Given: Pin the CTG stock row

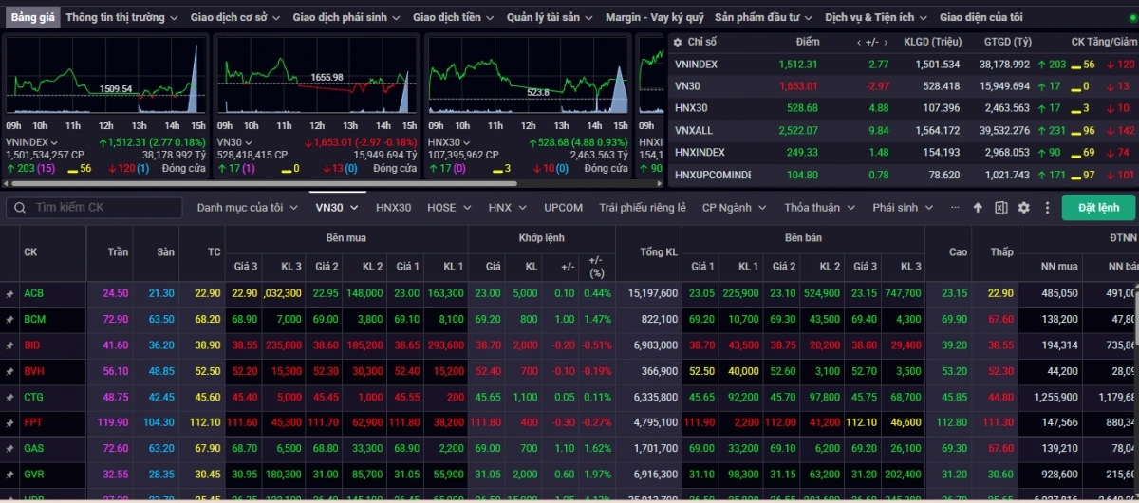Looking at the screenshot, I should click(x=9, y=398).
